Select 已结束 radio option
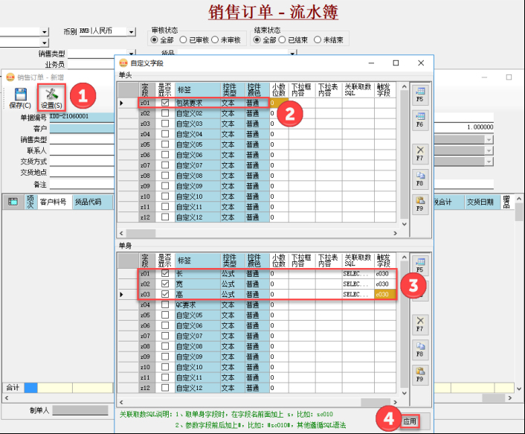The image size is (525, 434). (x=283, y=40)
